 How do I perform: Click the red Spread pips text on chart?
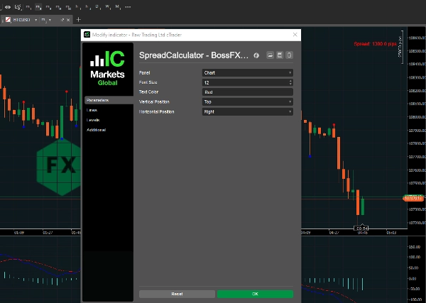coord(375,44)
